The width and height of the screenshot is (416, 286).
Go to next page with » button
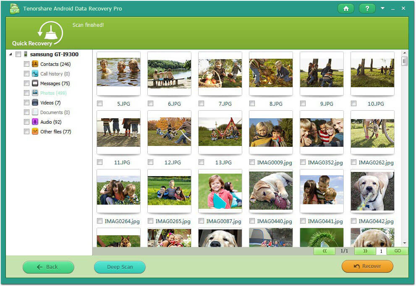[365, 251]
